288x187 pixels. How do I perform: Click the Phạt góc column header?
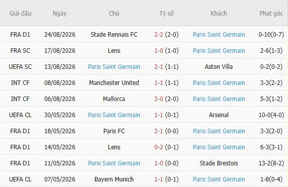(x=271, y=14)
